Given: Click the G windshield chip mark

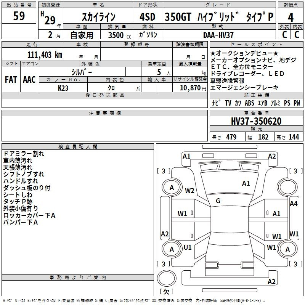Looking at the screenshot, I should (218, 201).
